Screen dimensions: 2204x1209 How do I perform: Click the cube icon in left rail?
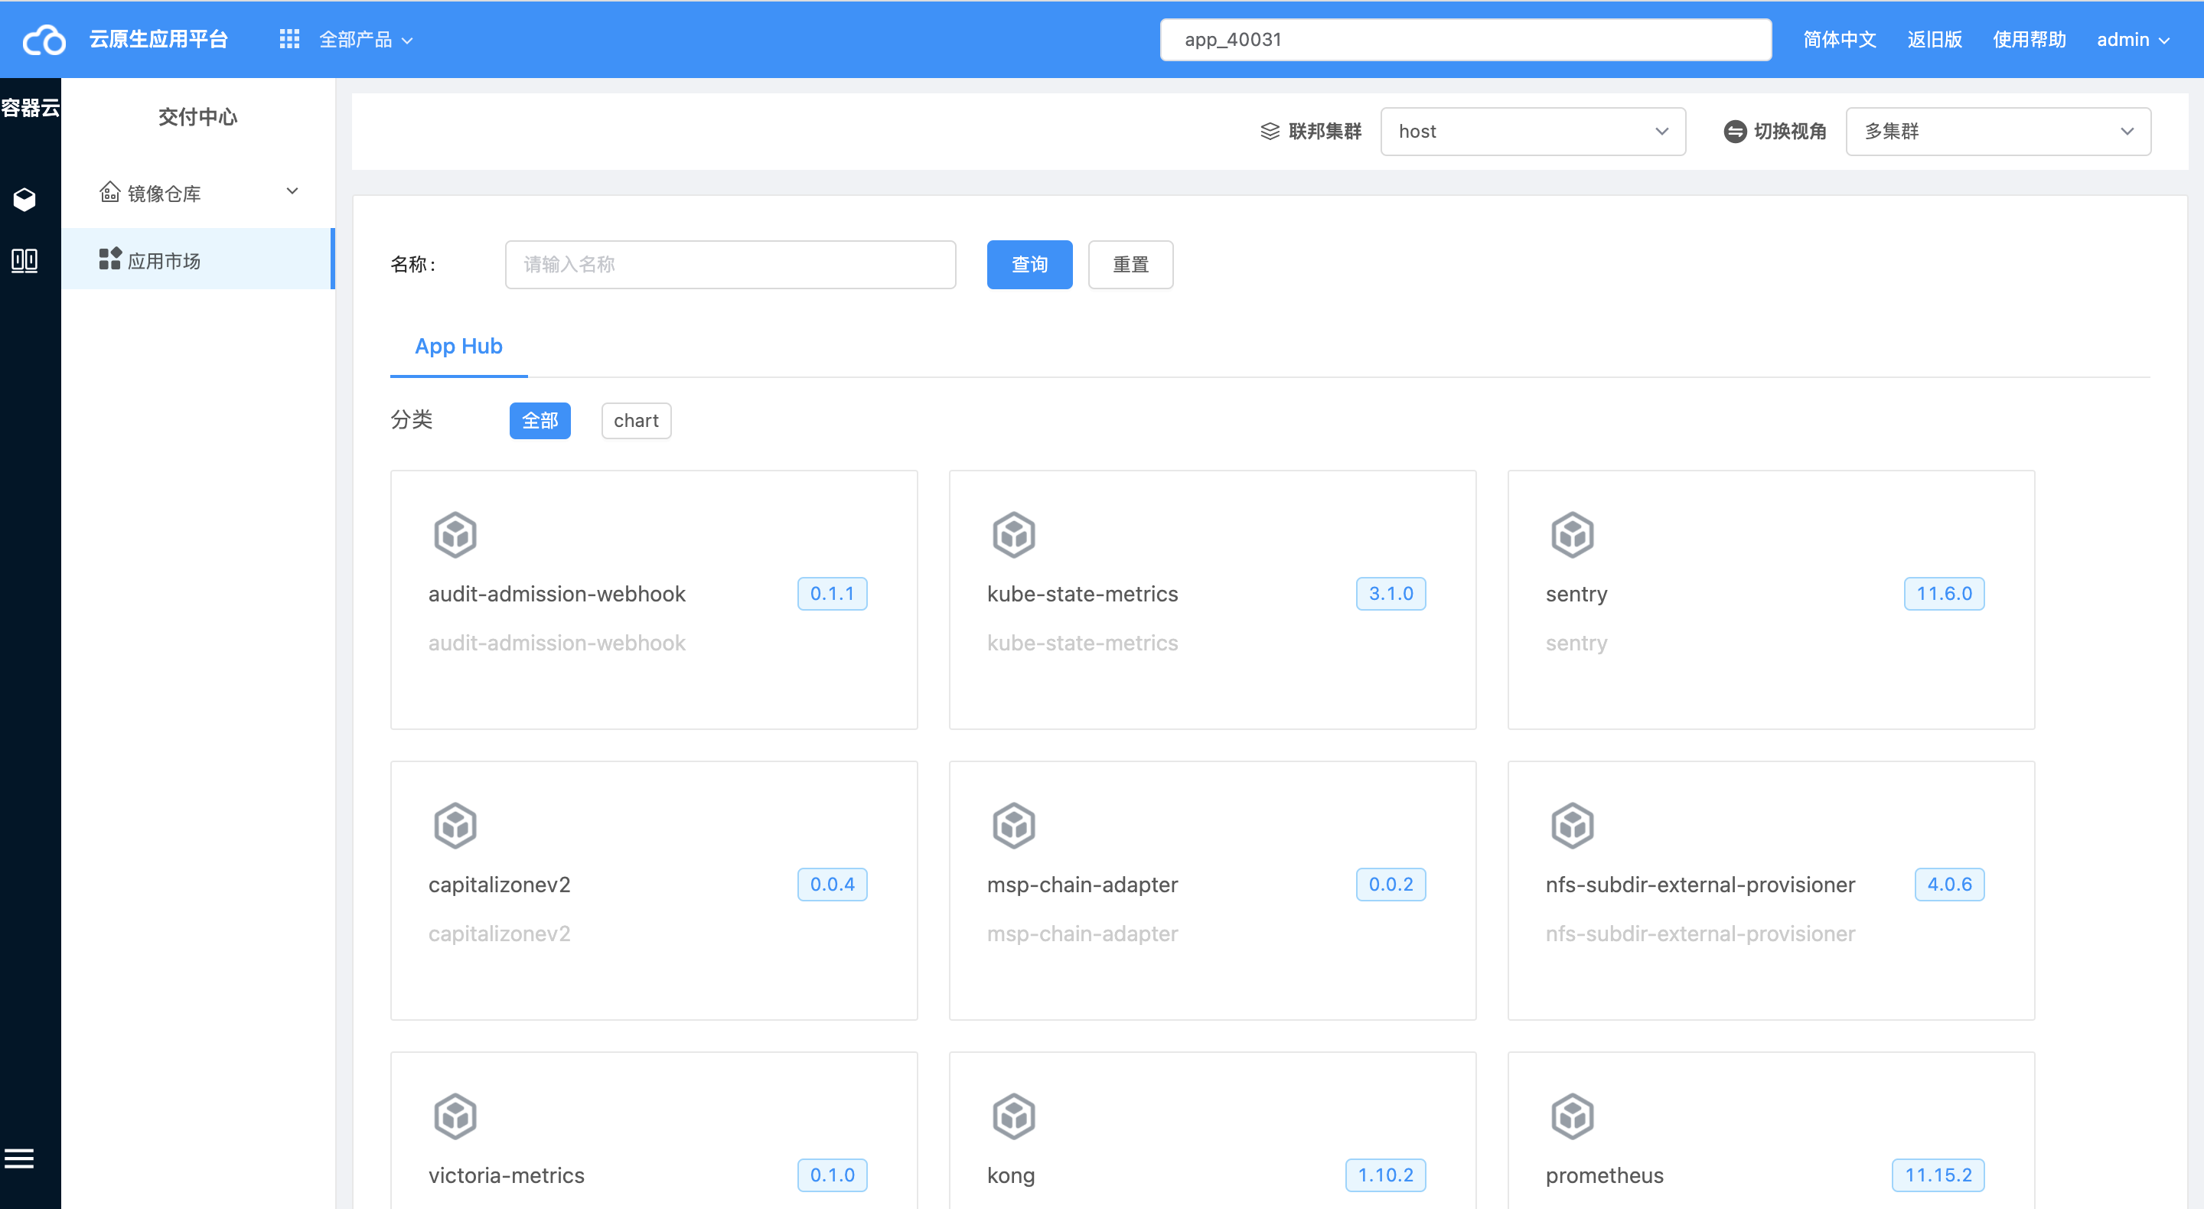coord(24,200)
